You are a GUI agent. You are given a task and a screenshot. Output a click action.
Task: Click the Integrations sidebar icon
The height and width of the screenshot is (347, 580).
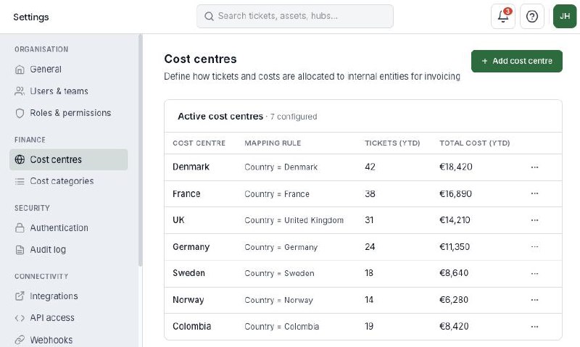[x=20, y=296]
